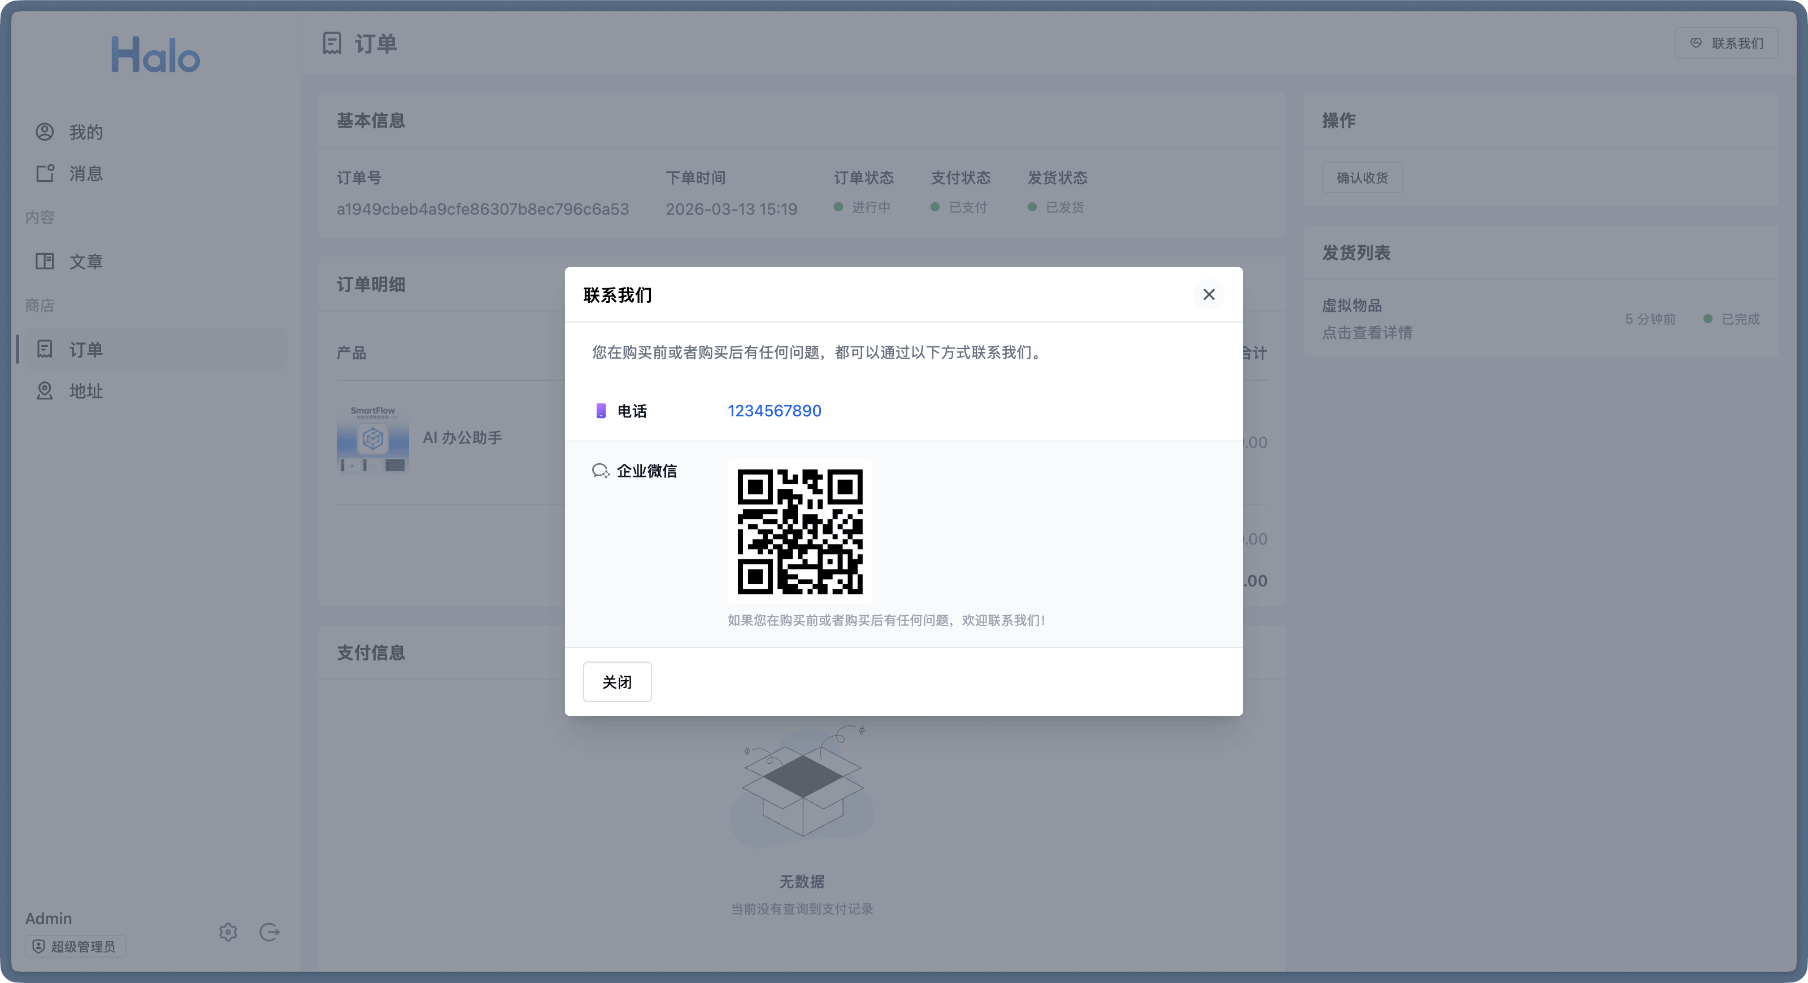Click the AI 办公助手 product thumbnail
The height and width of the screenshot is (983, 1808).
pos(373,438)
